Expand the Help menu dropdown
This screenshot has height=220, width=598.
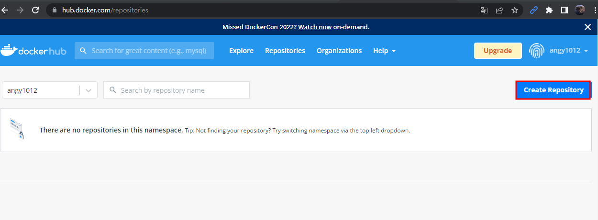point(385,51)
